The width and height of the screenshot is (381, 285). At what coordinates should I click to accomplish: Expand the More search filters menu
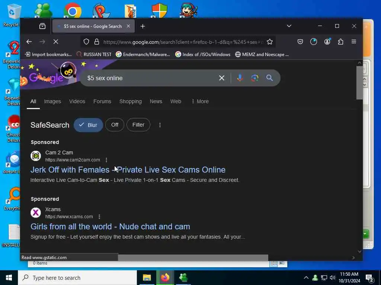pos(200,101)
